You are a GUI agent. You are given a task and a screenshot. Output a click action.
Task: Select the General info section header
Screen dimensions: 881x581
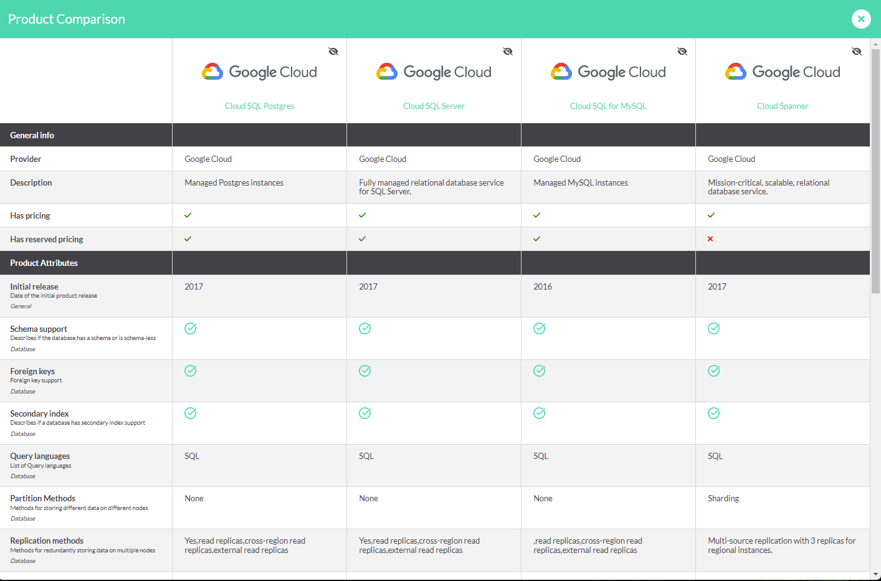coord(32,135)
